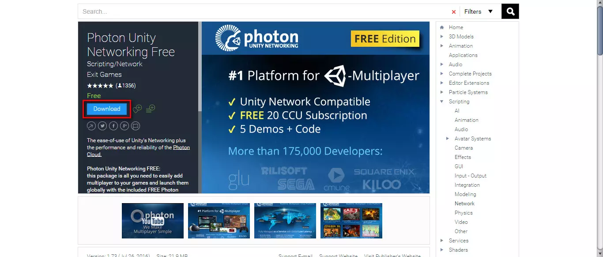Open the Photon YouTube video thumbnail
This screenshot has height=257, width=603.
pyautogui.click(x=153, y=221)
